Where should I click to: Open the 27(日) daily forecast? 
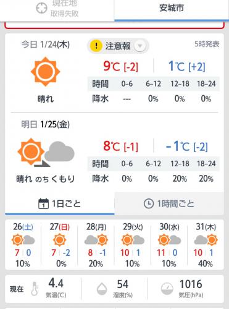[x=59, y=245]
